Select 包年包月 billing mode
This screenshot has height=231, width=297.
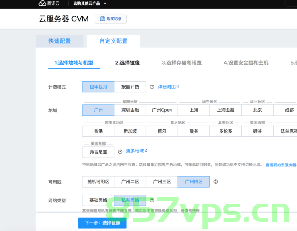point(98,87)
